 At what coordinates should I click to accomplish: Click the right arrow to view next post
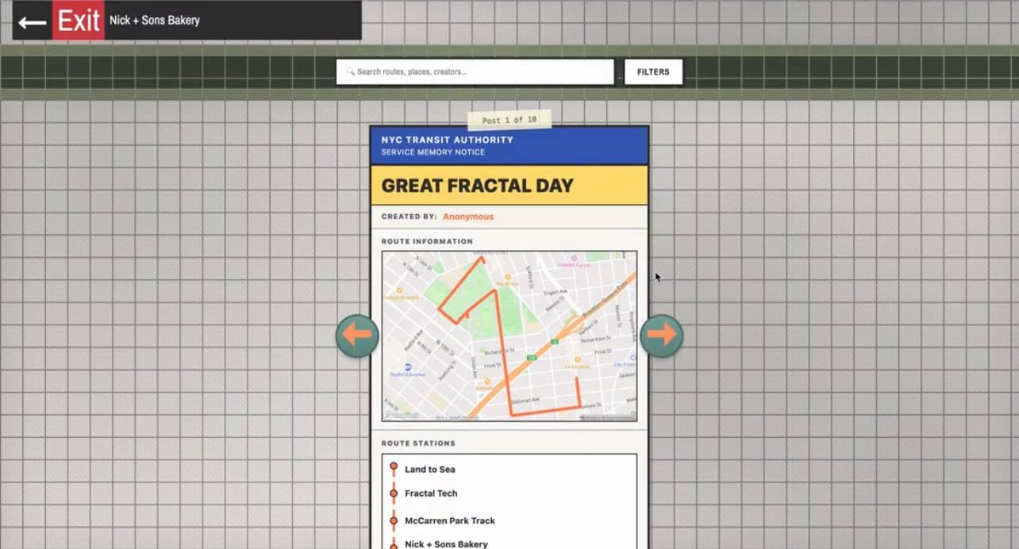click(x=662, y=335)
